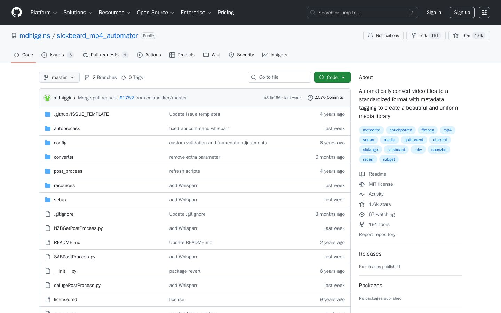
Task: Click the file icon for .gitignore
Action: [48, 214]
